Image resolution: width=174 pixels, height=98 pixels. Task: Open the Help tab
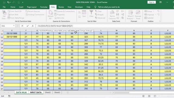(88, 7)
